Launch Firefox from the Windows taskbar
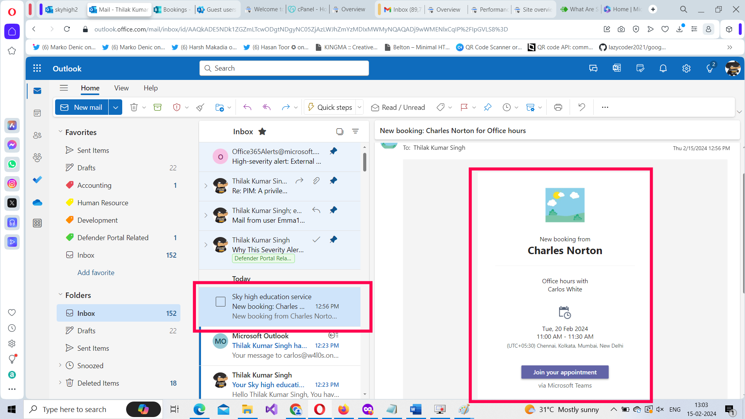745x419 pixels. tap(344, 409)
